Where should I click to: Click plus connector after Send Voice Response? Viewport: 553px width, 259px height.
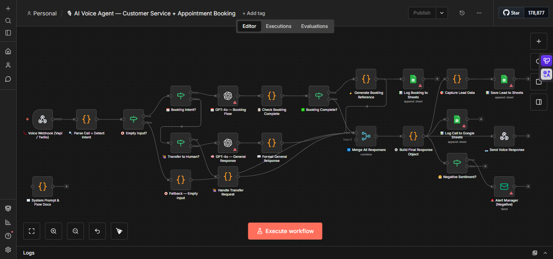point(528,136)
